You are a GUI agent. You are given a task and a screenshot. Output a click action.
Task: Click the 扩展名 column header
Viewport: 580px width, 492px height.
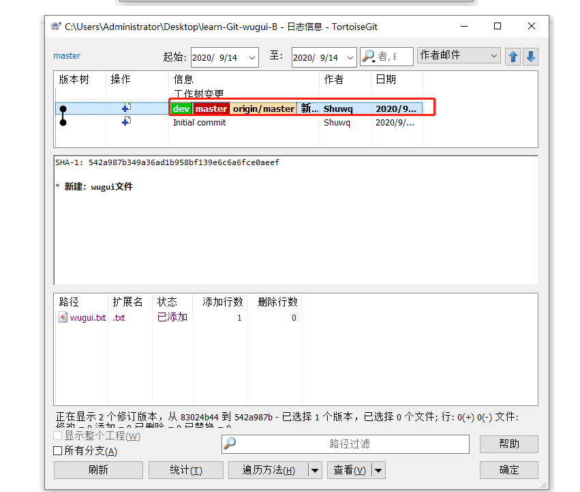coord(130,302)
